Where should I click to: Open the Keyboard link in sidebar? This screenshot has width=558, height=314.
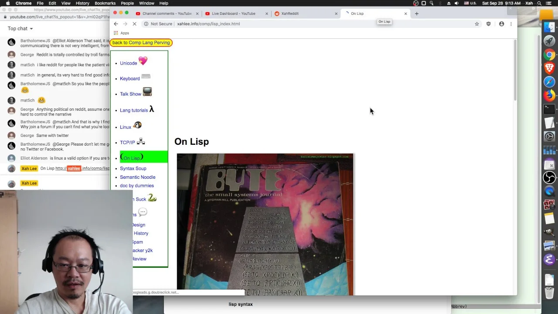(130, 78)
